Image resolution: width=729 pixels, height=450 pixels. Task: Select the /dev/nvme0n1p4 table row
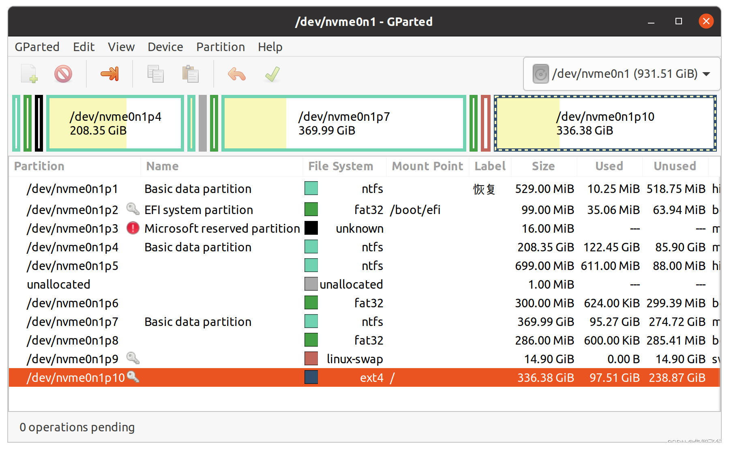click(364, 247)
